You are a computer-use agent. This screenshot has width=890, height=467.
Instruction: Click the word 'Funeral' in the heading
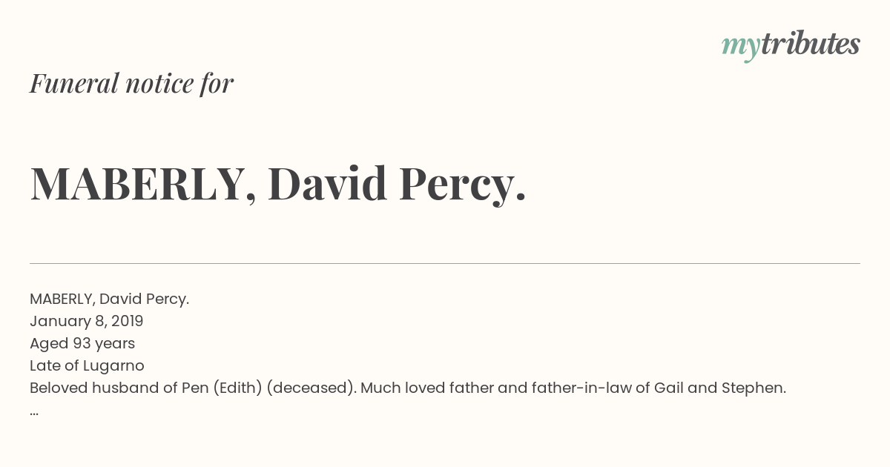pyautogui.click(x=74, y=83)
